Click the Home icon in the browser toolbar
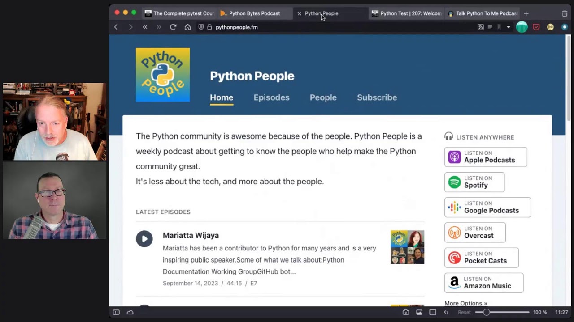The width and height of the screenshot is (574, 322). (187, 27)
